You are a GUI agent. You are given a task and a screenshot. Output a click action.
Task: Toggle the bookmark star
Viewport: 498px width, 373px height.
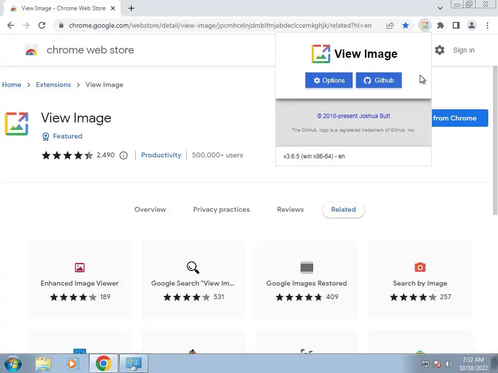click(406, 25)
